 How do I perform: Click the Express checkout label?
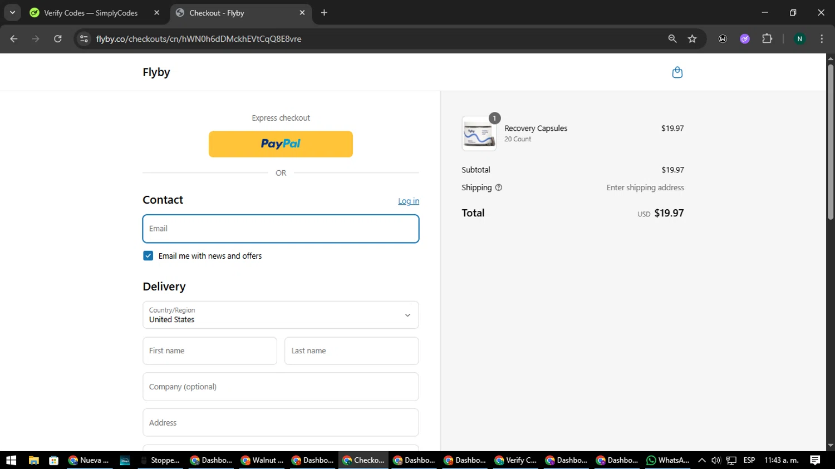pyautogui.click(x=281, y=118)
